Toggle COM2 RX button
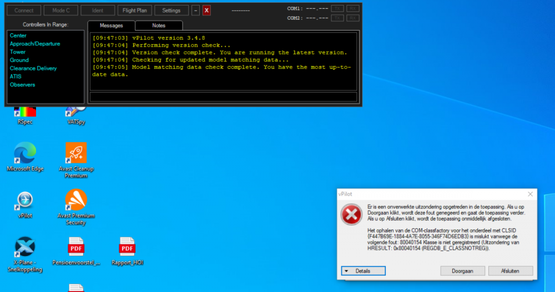Screen dimensions: 555x292 [352, 18]
